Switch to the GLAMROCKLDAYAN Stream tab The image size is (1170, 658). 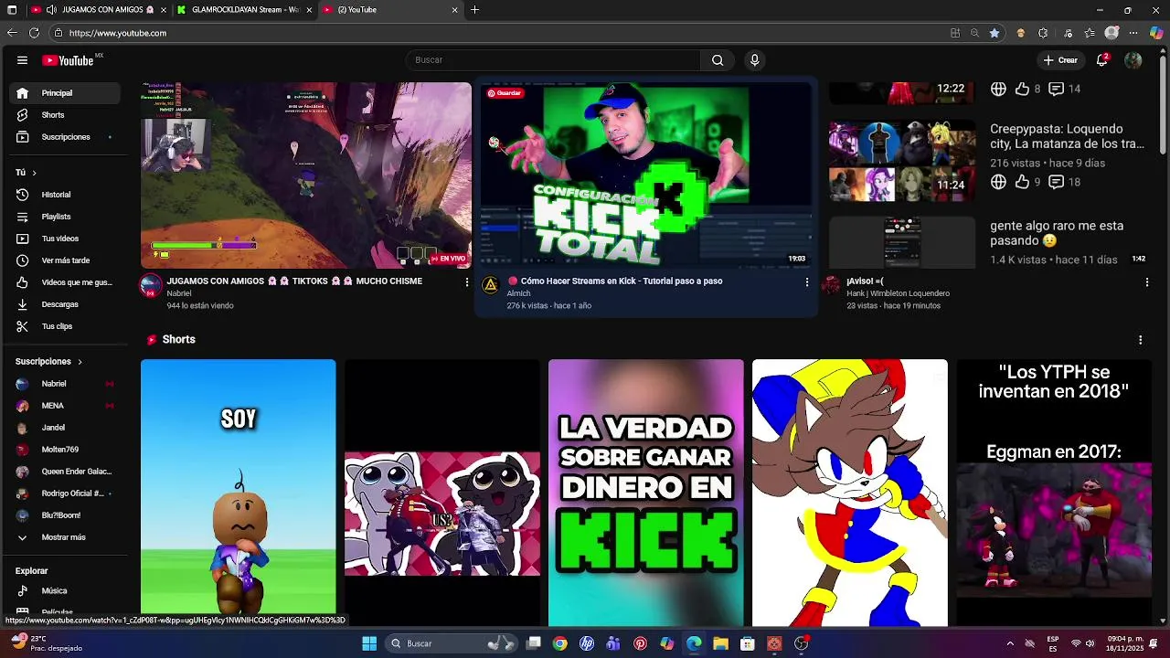coord(243,10)
